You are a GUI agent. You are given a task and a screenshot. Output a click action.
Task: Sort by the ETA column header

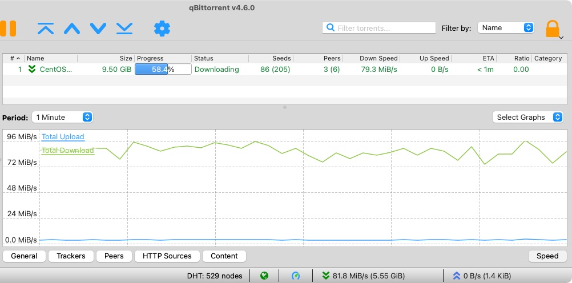[474, 58]
